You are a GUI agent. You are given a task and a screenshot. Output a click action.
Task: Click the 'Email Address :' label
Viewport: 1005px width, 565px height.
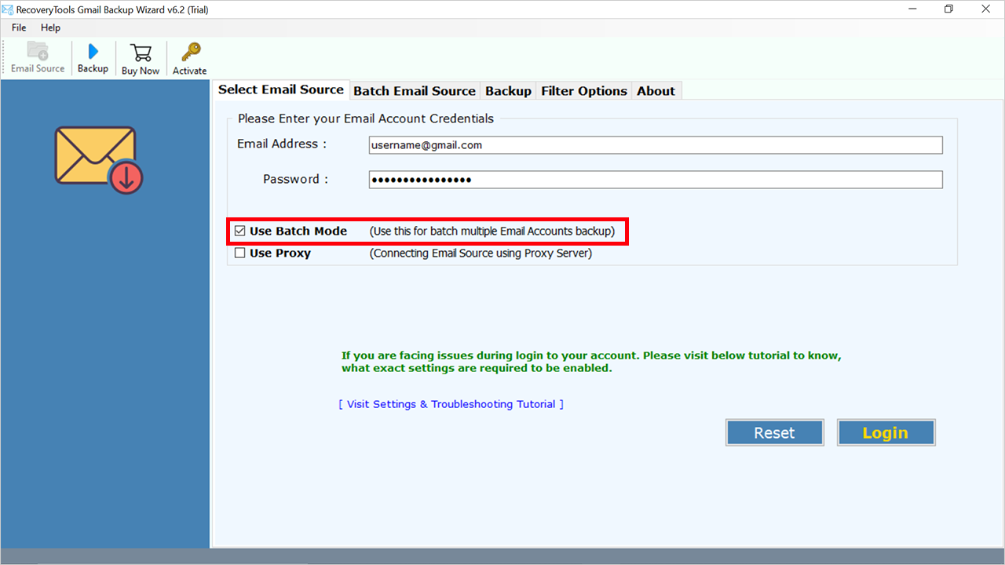(x=282, y=144)
